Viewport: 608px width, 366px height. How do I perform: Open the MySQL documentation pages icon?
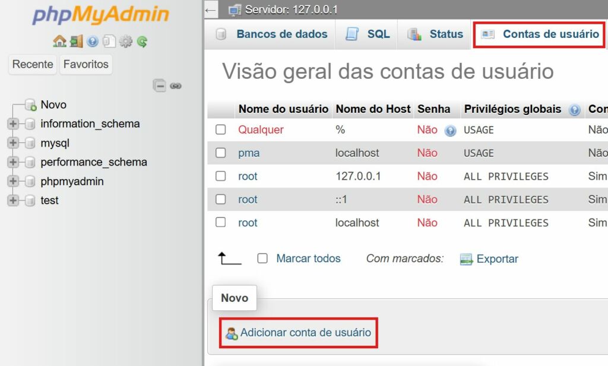point(109,41)
